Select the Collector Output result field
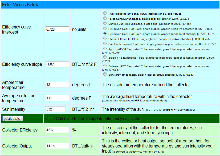Viewport: 220px width, 156px height. (x=57, y=146)
